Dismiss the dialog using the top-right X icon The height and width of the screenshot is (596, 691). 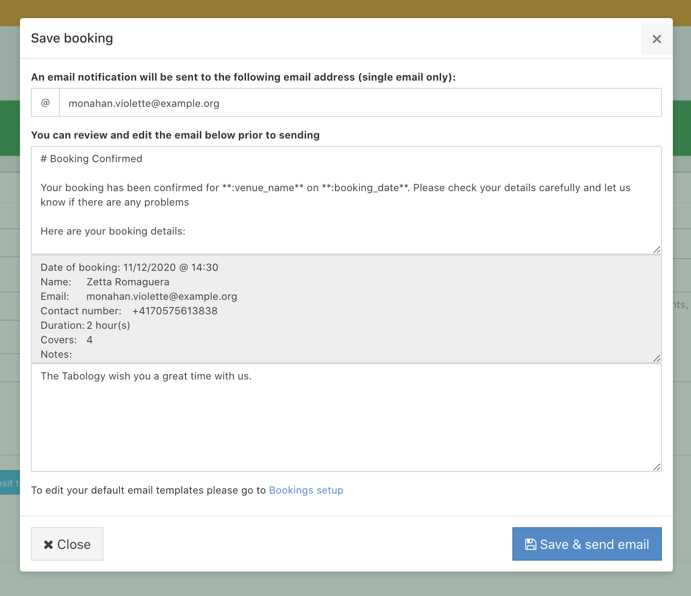tap(657, 39)
